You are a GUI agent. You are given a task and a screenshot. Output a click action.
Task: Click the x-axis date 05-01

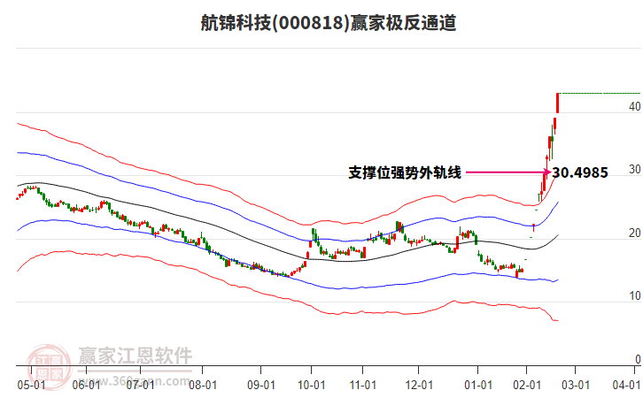[31, 386]
